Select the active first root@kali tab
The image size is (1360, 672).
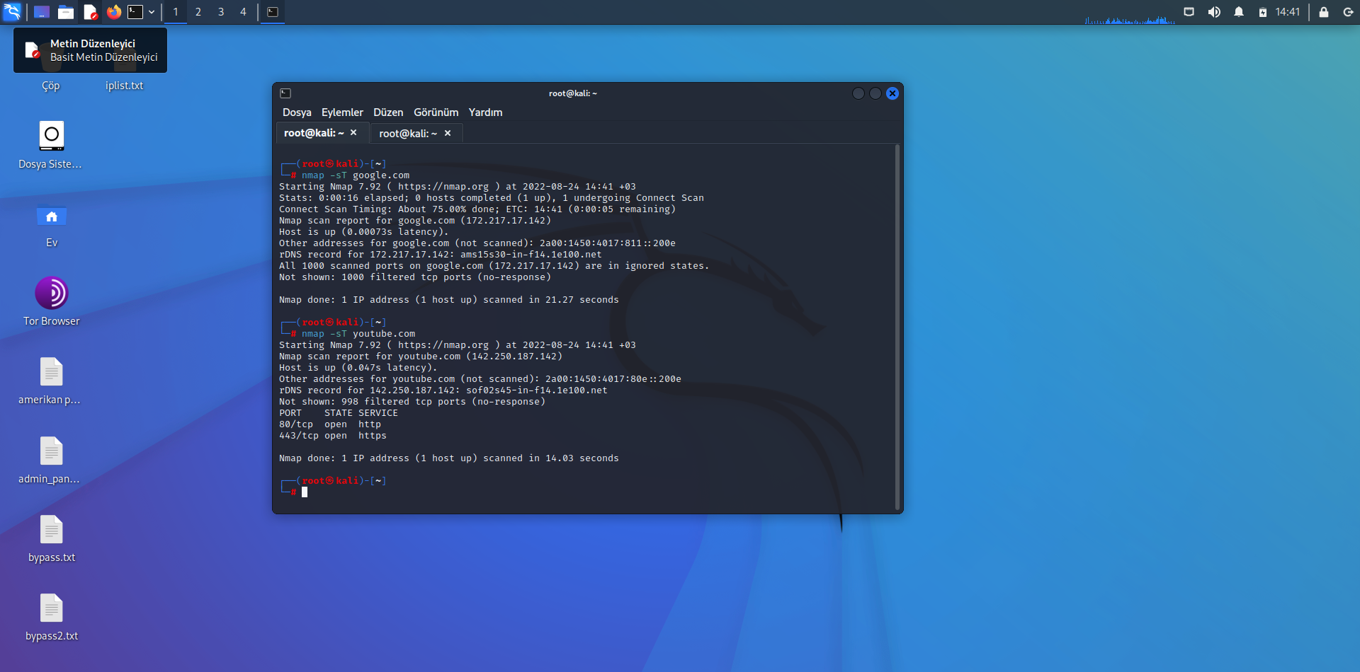pyautogui.click(x=314, y=133)
